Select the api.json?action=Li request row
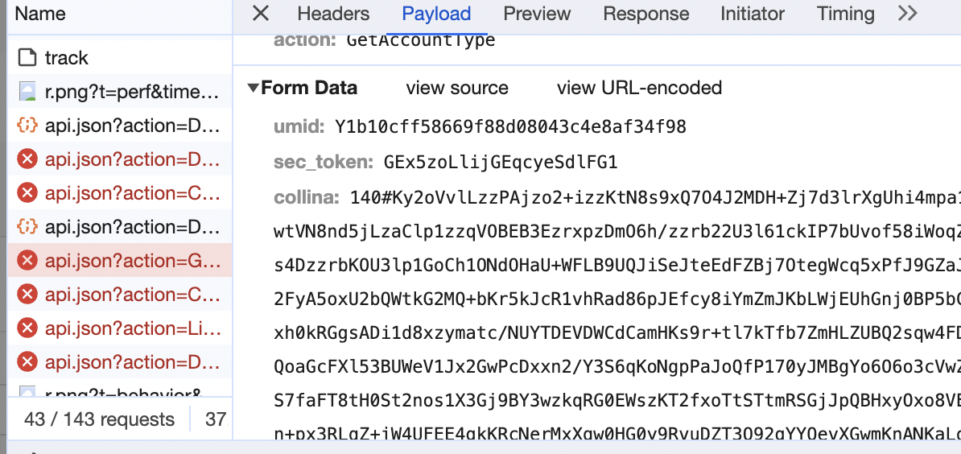The image size is (961, 454). click(132, 328)
